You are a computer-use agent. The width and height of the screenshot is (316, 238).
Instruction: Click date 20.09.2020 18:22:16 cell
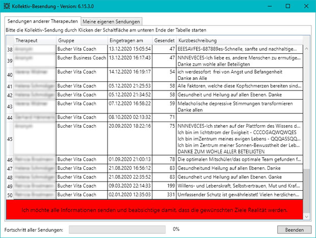tap(130, 138)
